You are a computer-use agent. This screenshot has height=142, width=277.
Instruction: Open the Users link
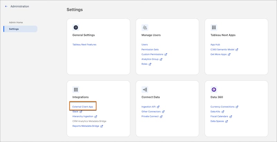[144, 45]
